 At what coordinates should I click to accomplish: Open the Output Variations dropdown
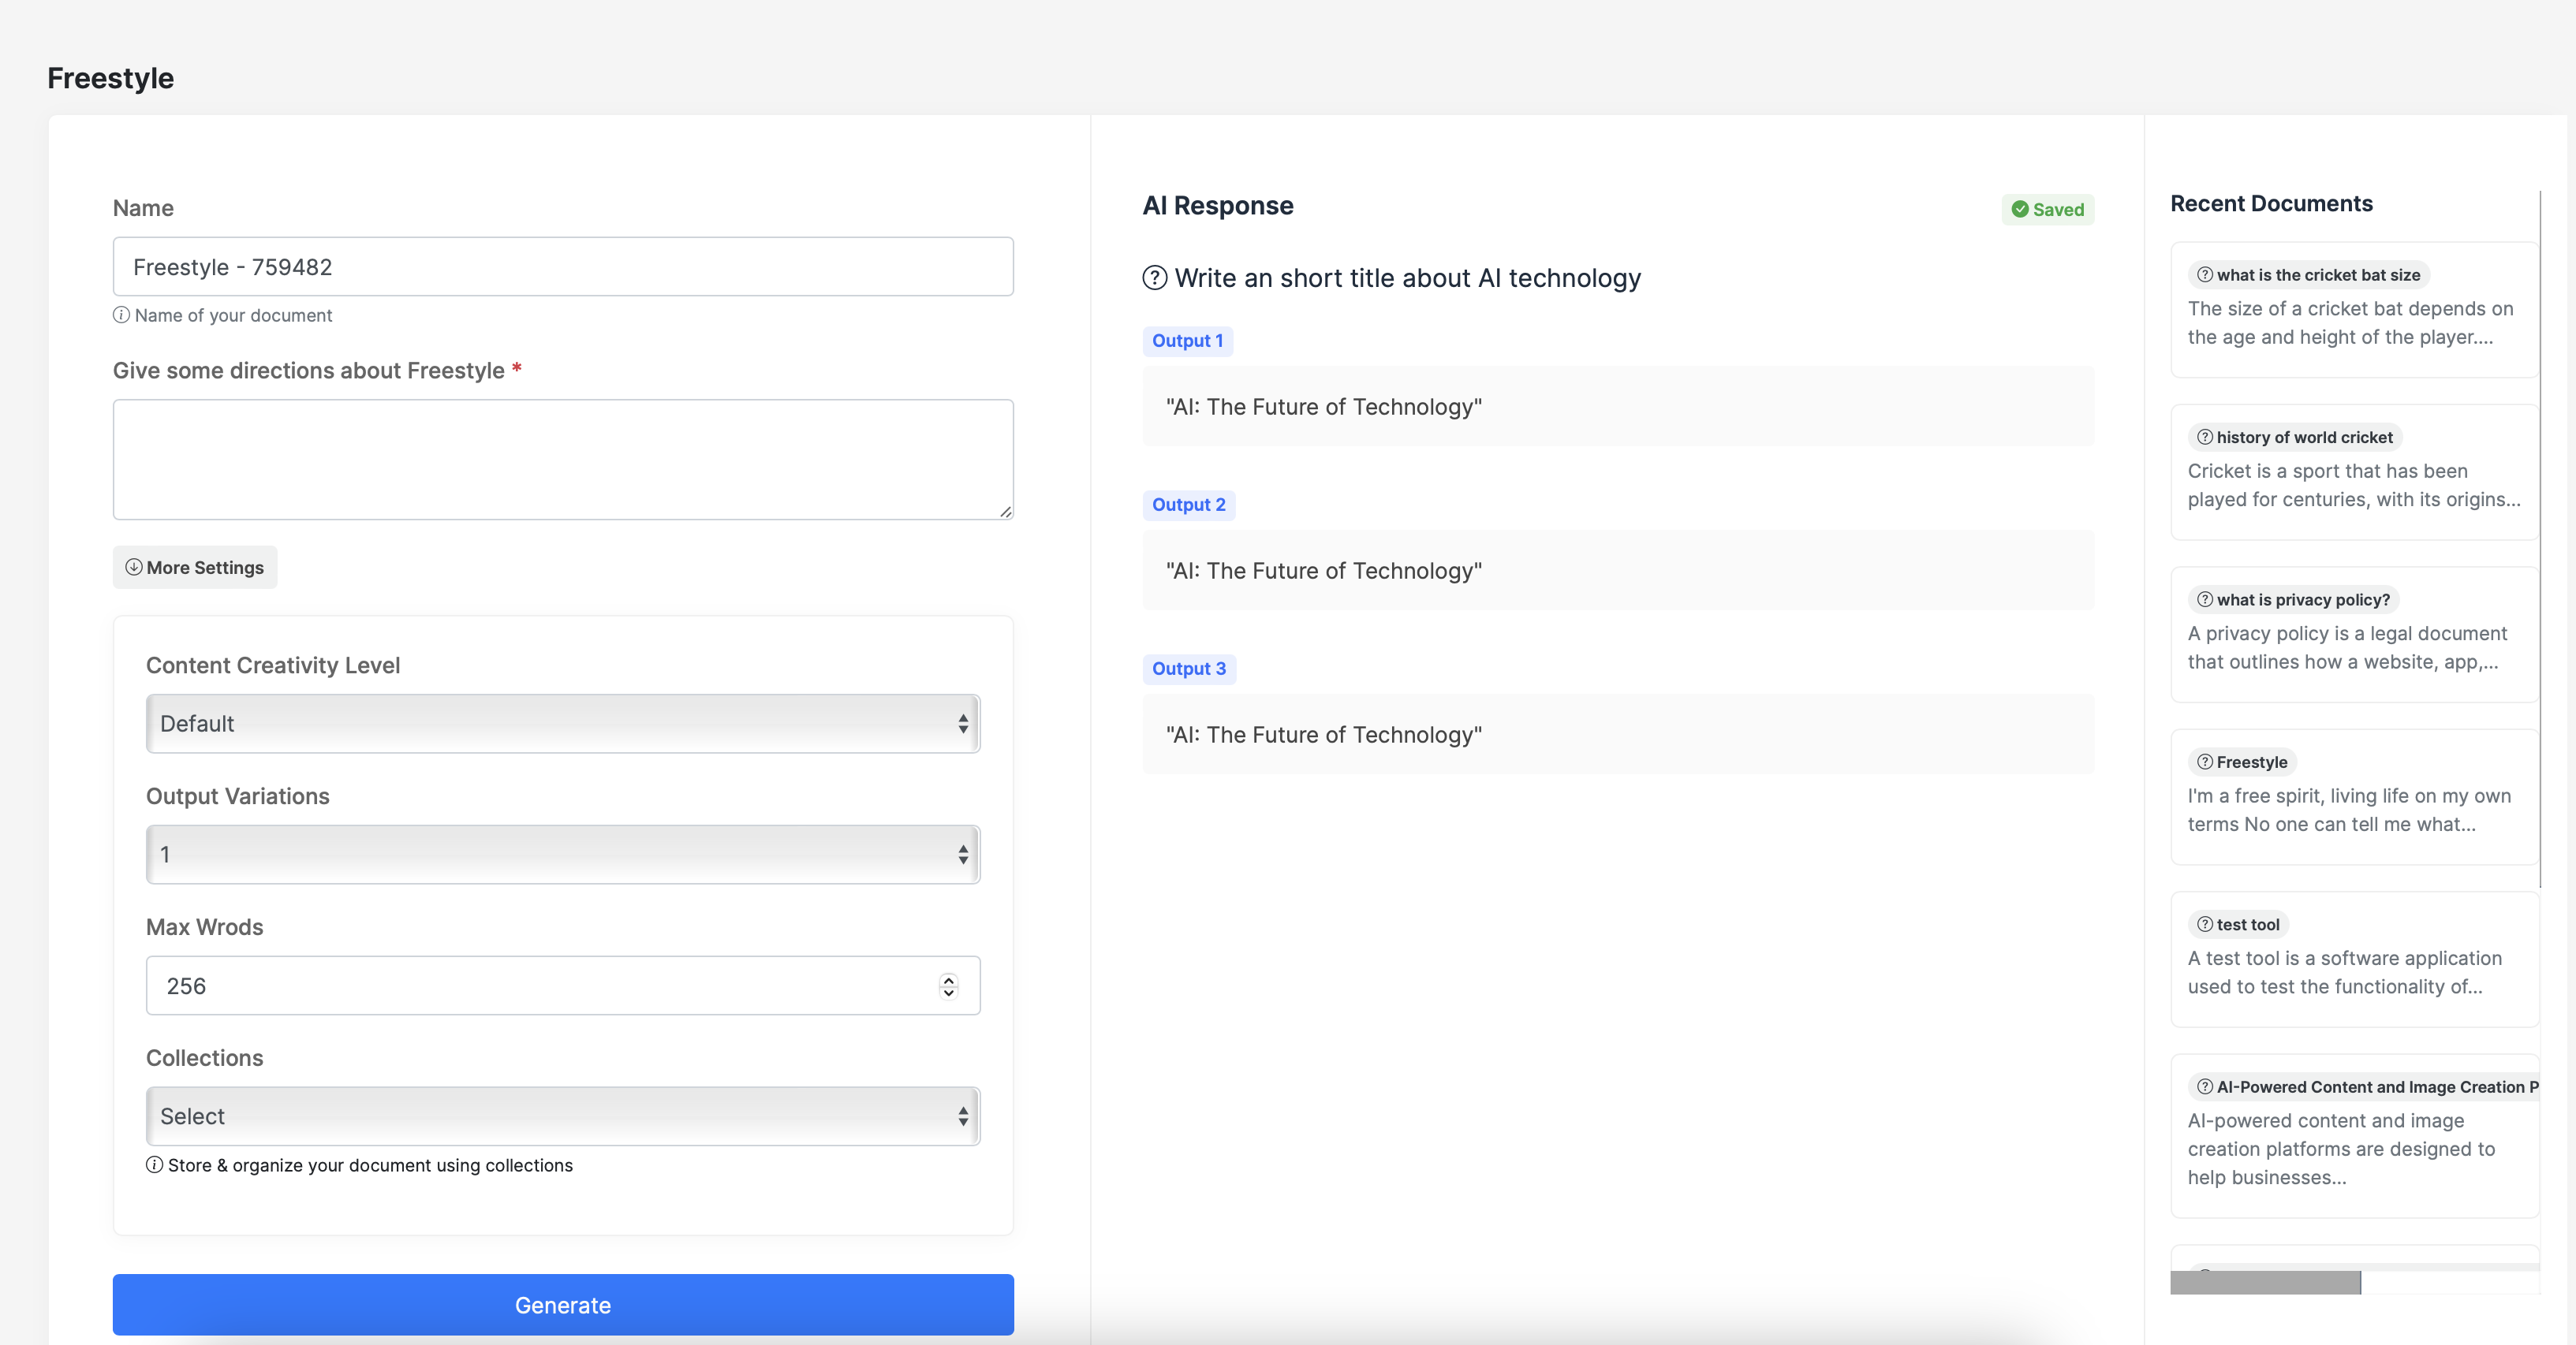[x=562, y=855]
